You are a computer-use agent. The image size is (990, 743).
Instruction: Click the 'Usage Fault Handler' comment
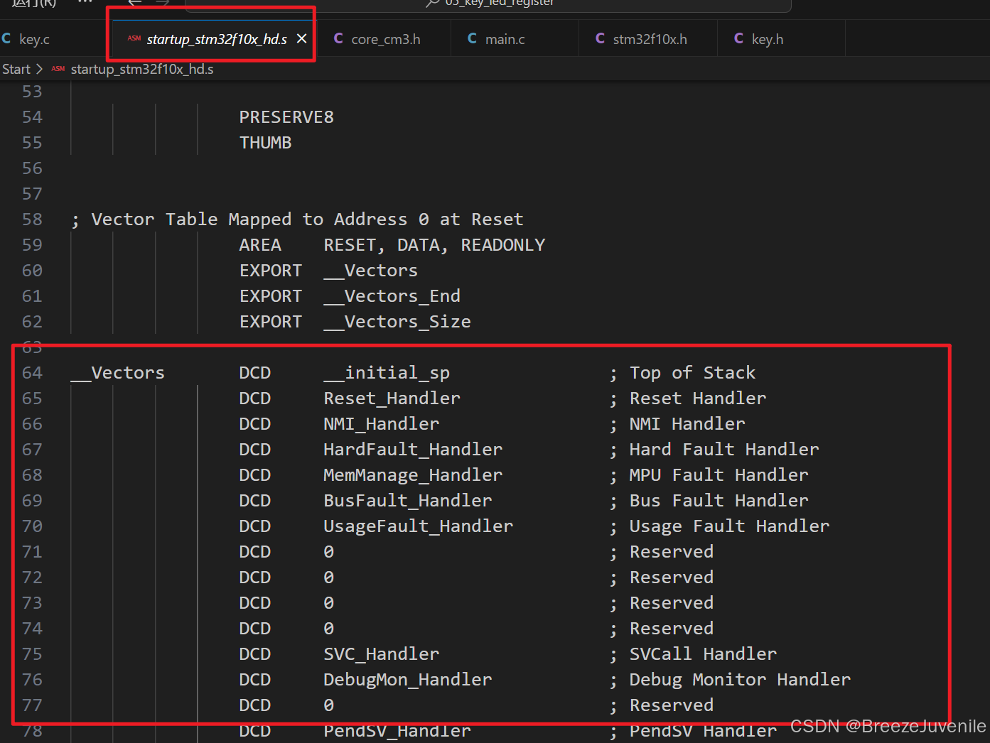coord(729,526)
